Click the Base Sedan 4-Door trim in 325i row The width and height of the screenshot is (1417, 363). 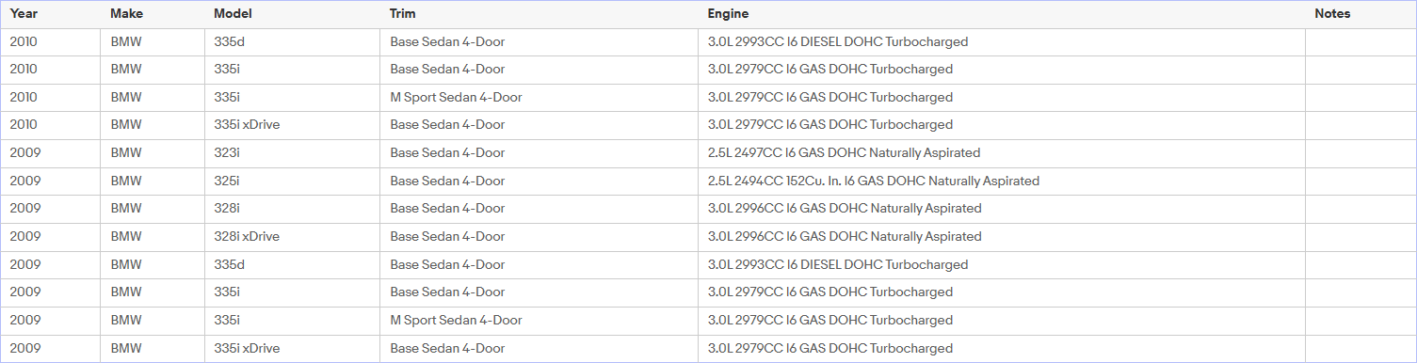[x=539, y=181]
